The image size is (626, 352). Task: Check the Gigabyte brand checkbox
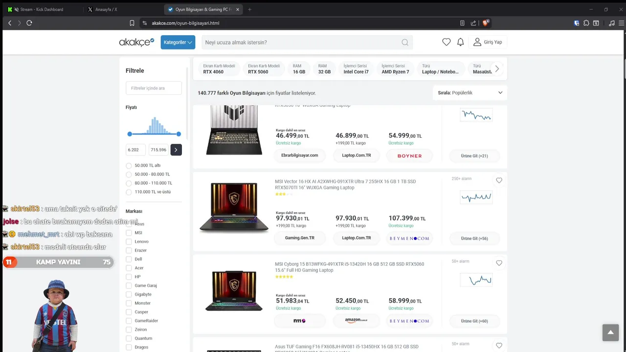coord(129,294)
